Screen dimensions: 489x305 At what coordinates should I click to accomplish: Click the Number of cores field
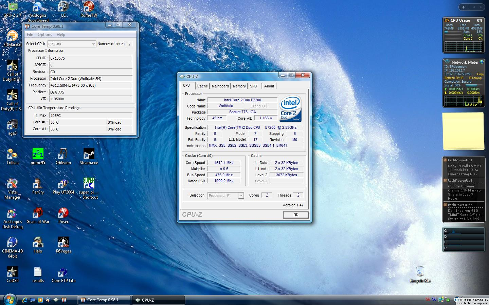[129, 44]
